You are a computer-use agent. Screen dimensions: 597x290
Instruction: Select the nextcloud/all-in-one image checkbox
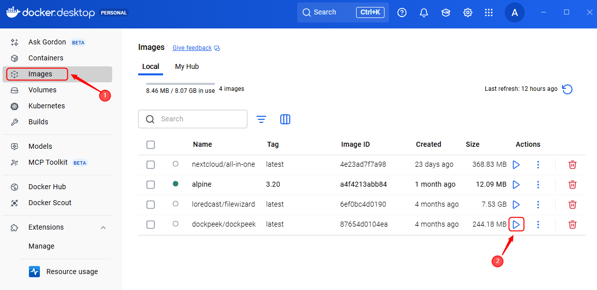click(x=151, y=164)
